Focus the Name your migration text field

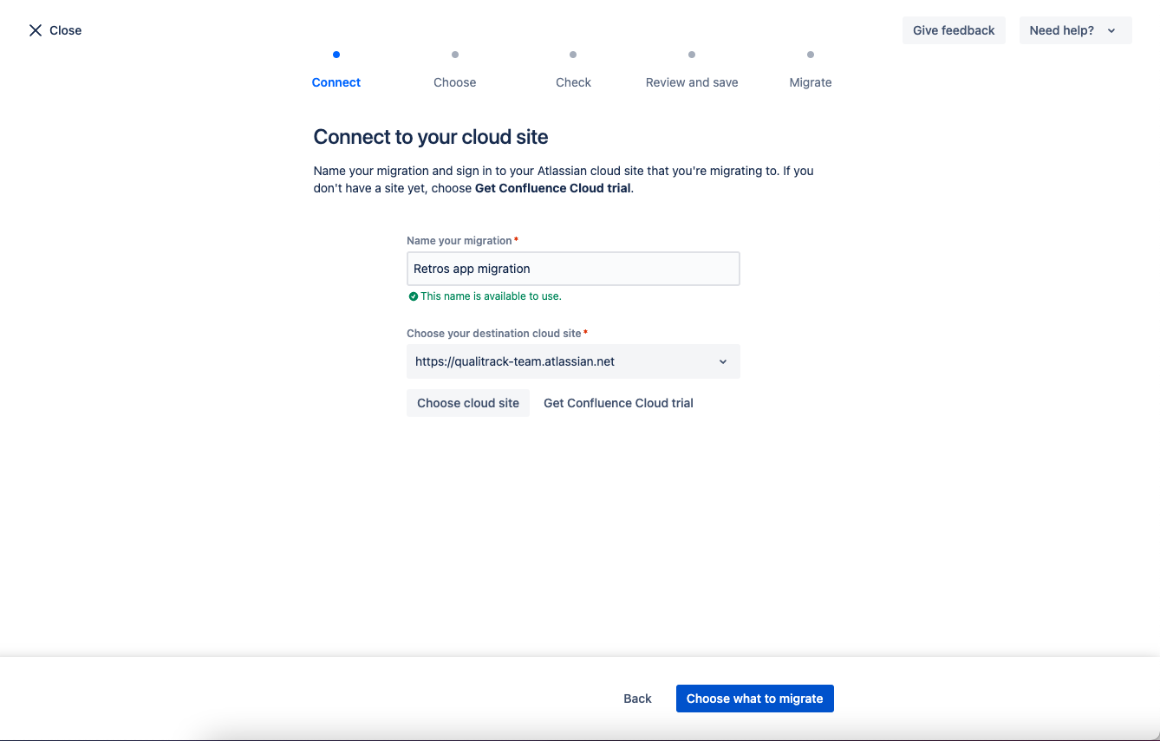point(573,269)
